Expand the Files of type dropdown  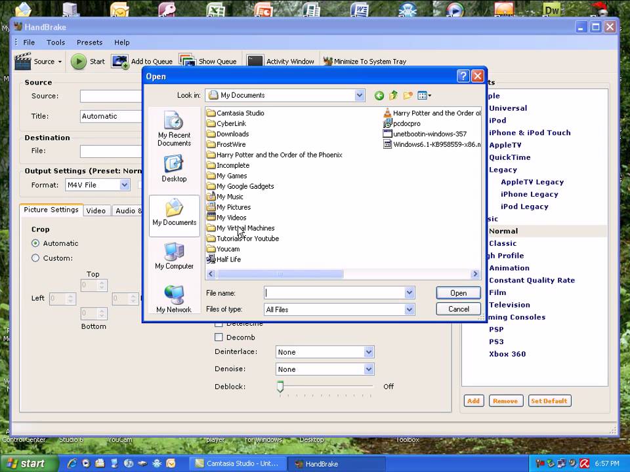tap(409, 309)
